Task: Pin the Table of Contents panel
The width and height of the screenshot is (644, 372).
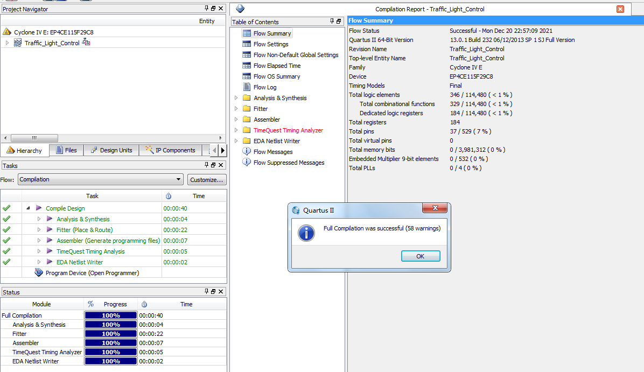Action: pyautogui.click(x=332, y=22)
